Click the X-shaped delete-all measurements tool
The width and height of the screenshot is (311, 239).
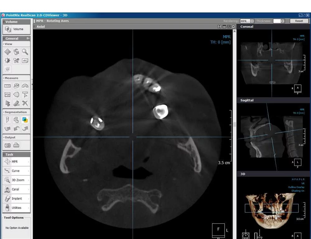click(25, 103)
